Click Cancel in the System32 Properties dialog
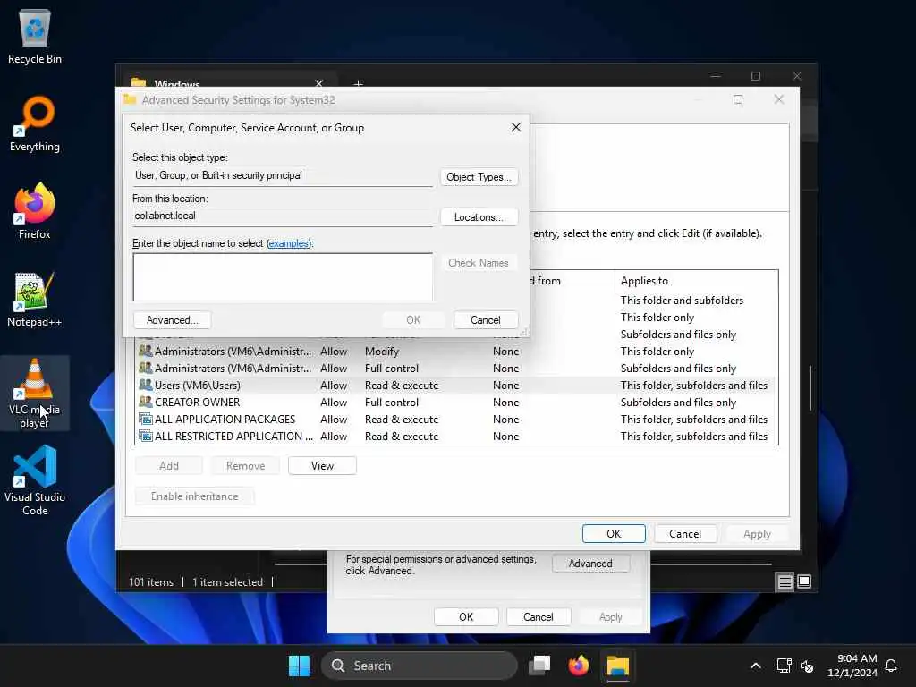 pyautogui.click(x=538, y=617)
